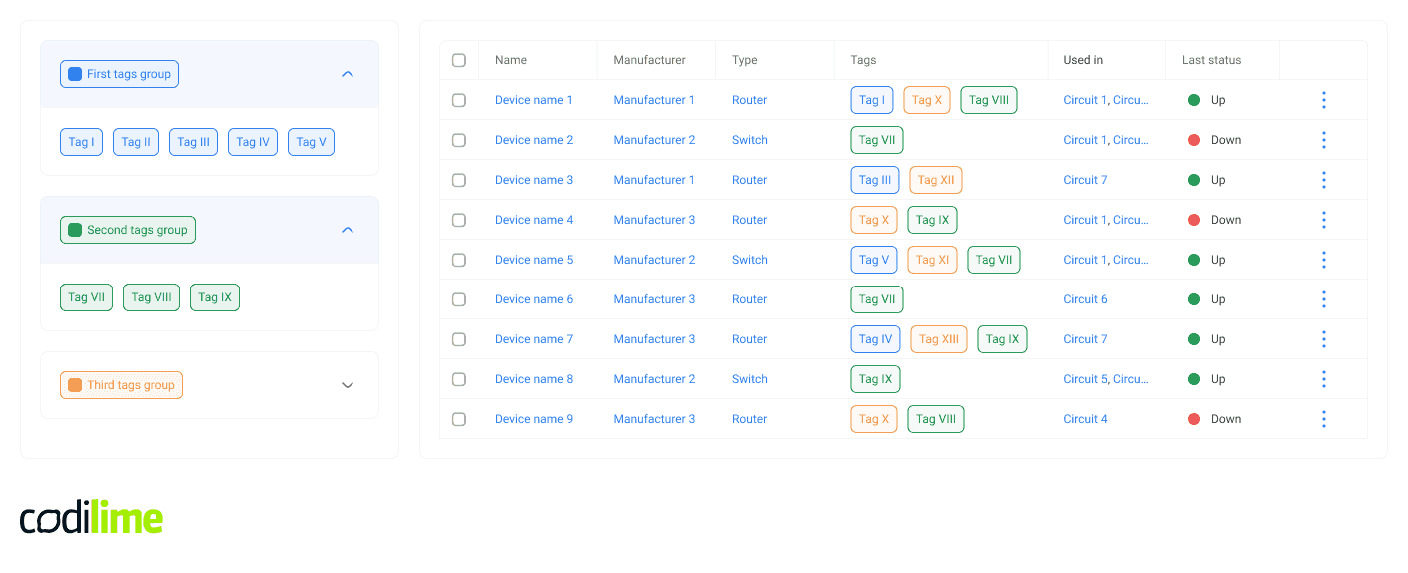
Task: Open the three-dot menu for Device name 6
Action: (x=1323, y=299)
